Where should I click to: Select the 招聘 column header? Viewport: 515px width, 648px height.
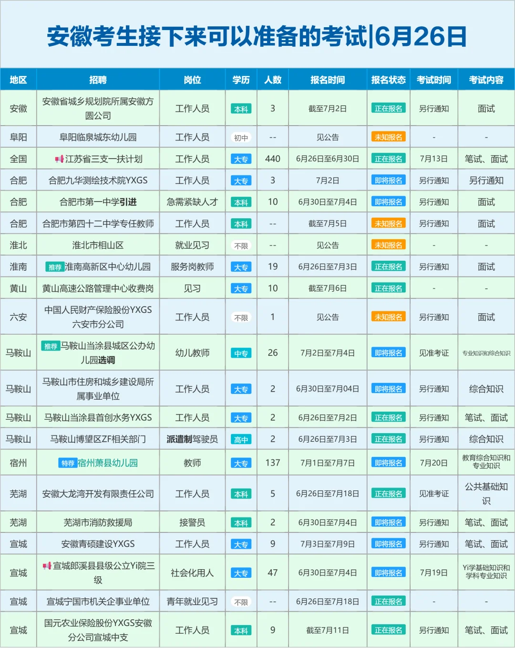(98, 80)
